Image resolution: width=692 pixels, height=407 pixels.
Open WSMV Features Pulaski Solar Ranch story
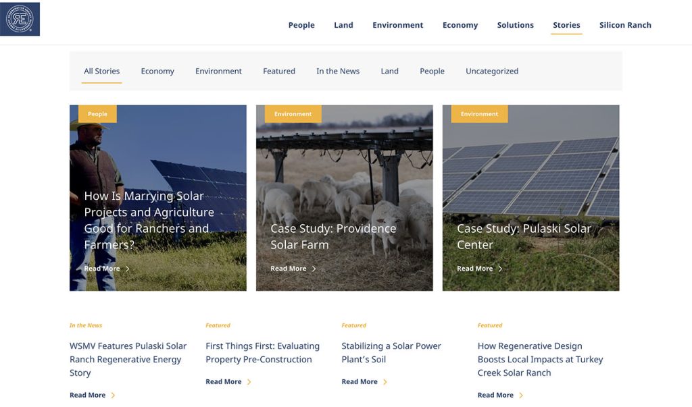coord(128,359)
